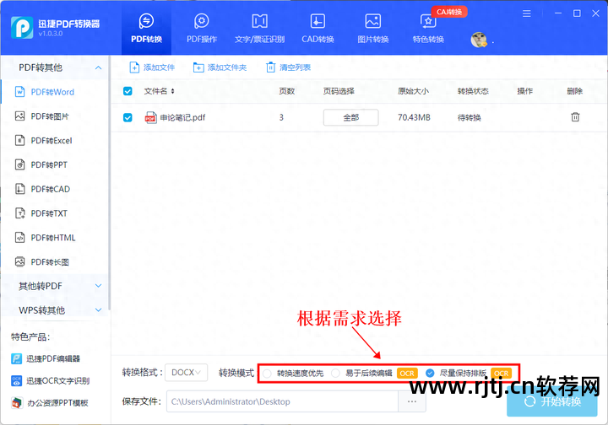Viewport: 608px width, 425px height.
Task: Open the 图片转换 tab
Action: [x=372, y=28]
